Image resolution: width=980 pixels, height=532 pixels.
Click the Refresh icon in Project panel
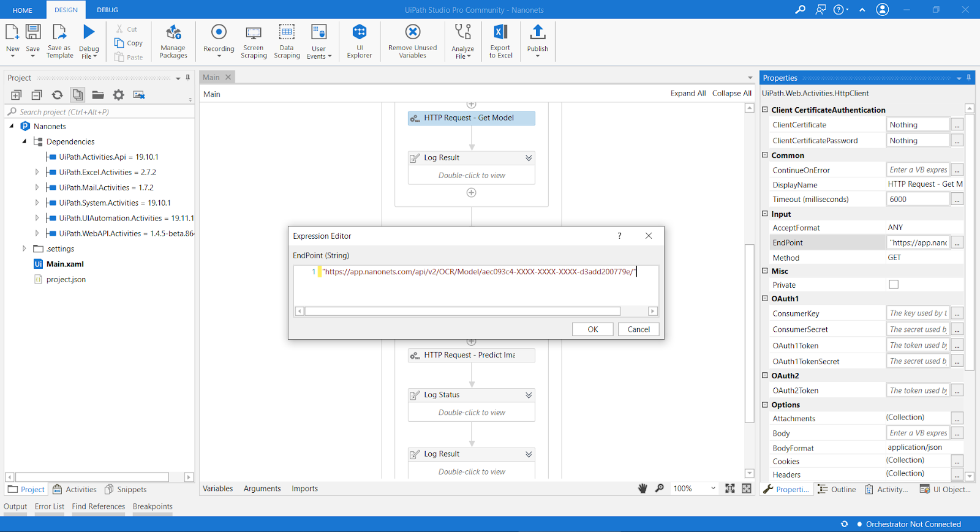[x=57, y=95]
